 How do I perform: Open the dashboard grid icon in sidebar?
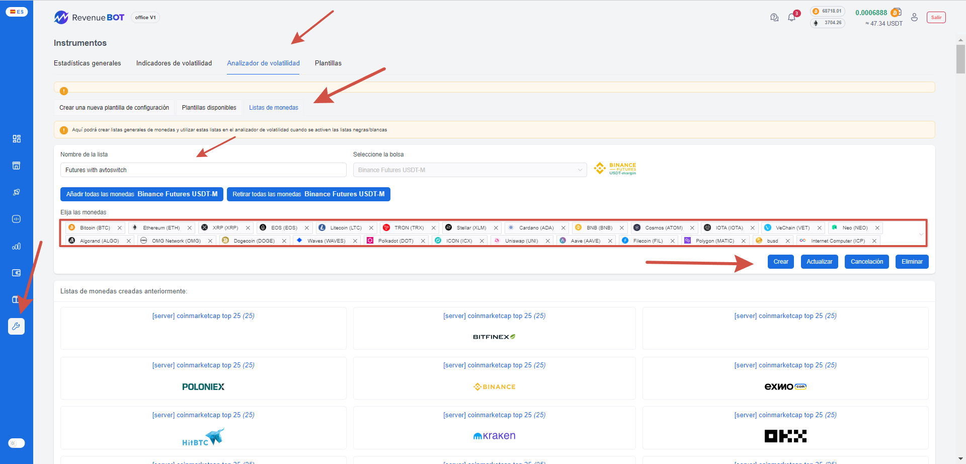(17, 139)
